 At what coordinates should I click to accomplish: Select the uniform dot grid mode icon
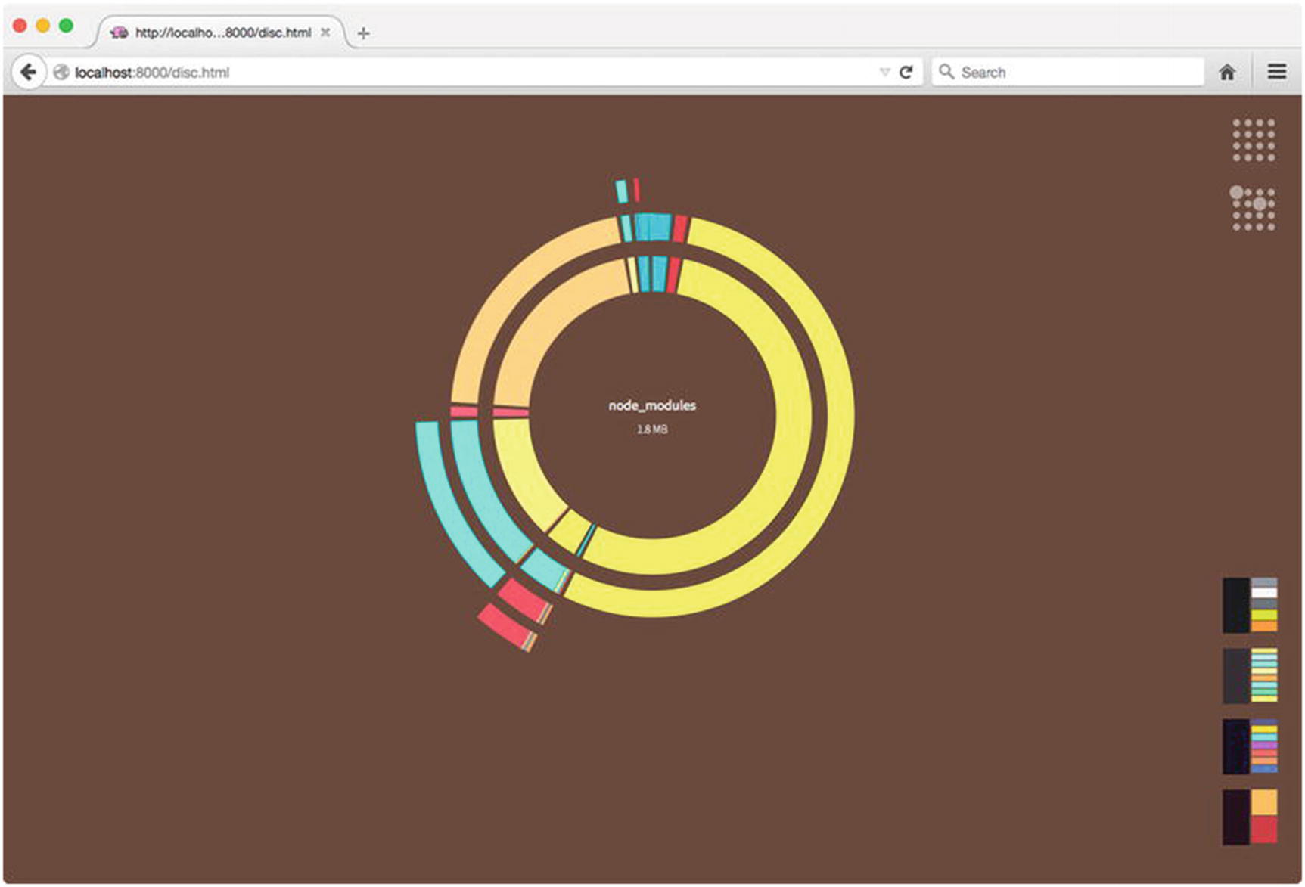tap(1254, 140)
